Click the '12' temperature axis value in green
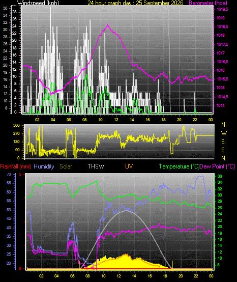 point(220,252)
